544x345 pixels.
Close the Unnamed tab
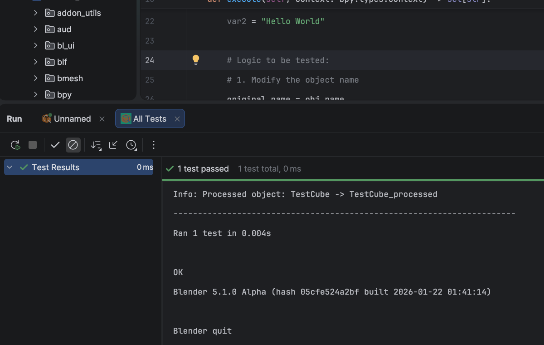click(102, 119)
